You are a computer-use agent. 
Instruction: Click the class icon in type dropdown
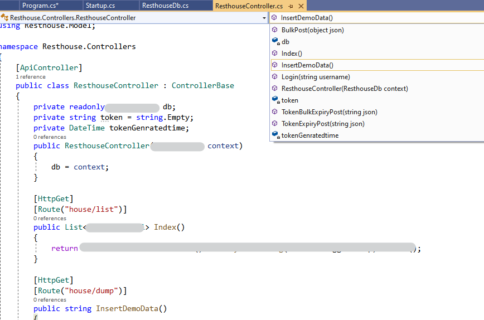[x=4, y=17]
